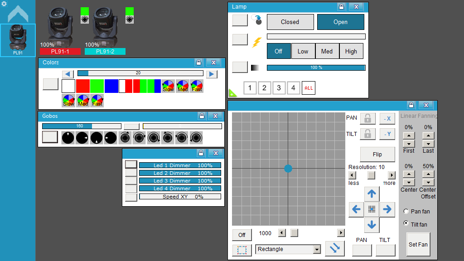Pick the white color swatch
The height and width of the screenshot is (261, 464).
68,86
